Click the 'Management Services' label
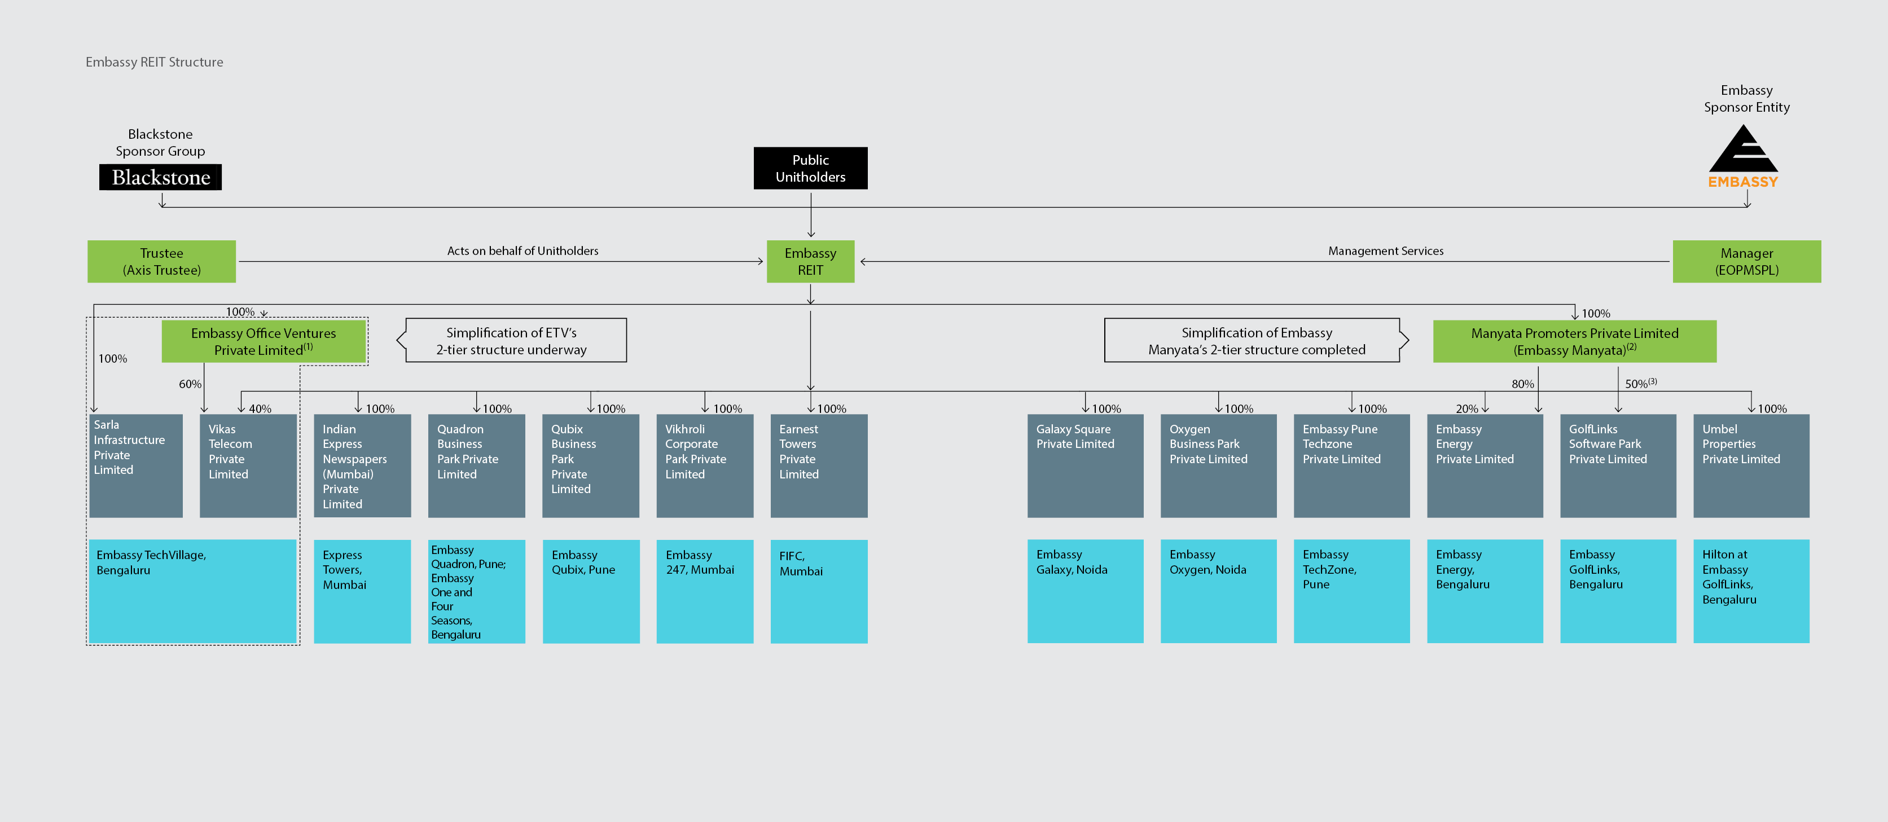The width and height of the screenshot is (1888, 822). click(x=1386, y=250)
